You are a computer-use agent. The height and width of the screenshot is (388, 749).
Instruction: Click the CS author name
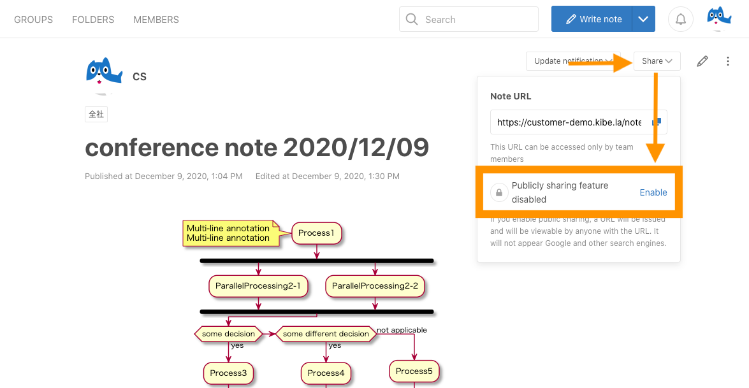pos(140,76)
